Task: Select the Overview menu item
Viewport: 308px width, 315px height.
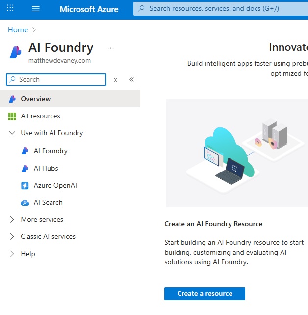Action: click(70, 99)
